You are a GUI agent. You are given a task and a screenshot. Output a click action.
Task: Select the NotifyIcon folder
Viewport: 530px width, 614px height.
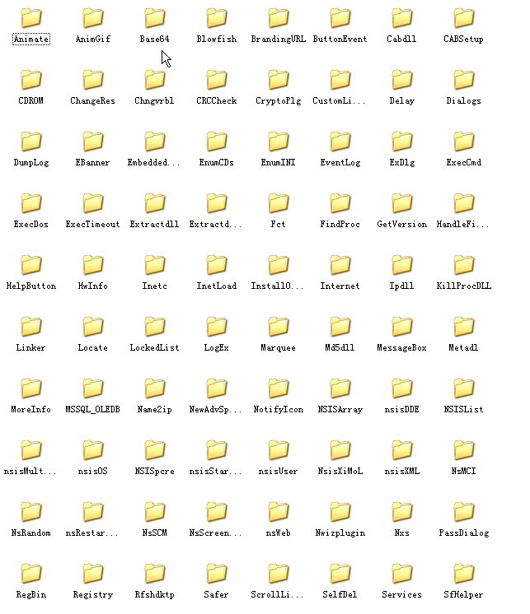click(x=279, y=388)
